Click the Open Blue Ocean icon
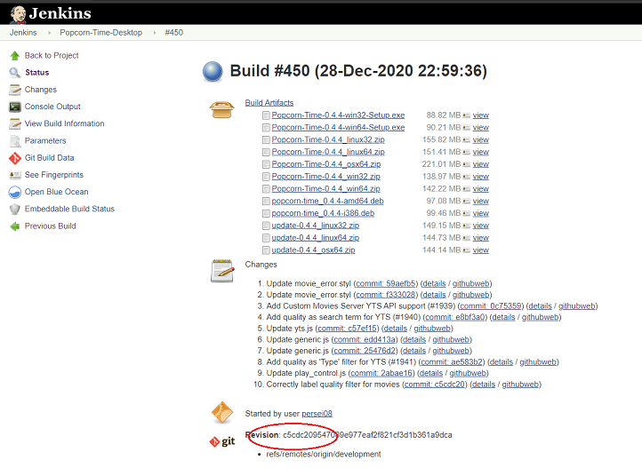 15,192
